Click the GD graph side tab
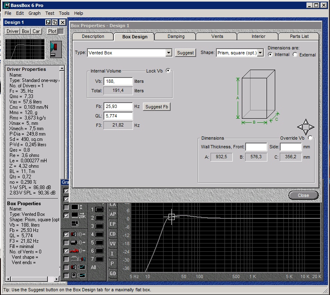330x295 pixels. point(112,273)
